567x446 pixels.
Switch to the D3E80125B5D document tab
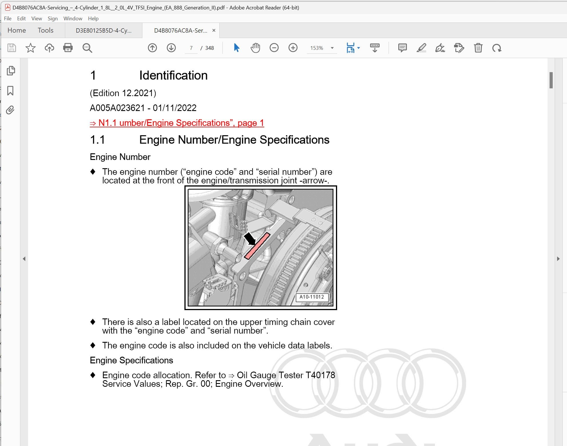pyautogui.click(x=104, y=30)
